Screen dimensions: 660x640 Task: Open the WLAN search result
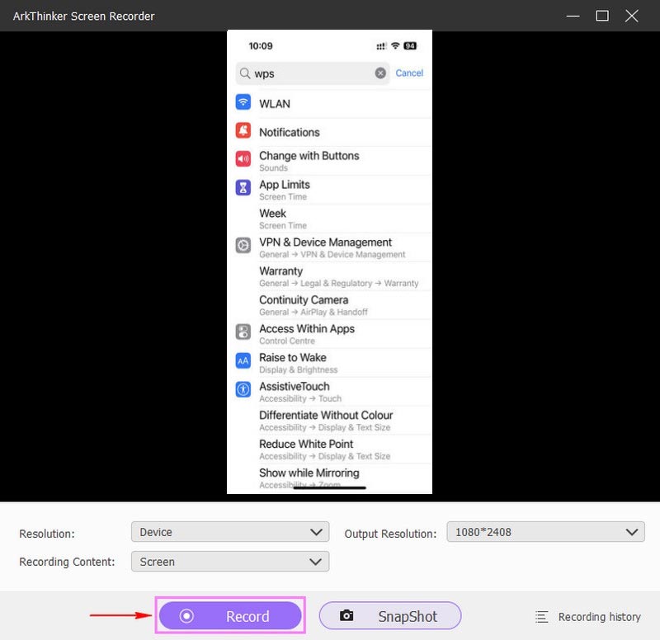(x=329, y=104)
